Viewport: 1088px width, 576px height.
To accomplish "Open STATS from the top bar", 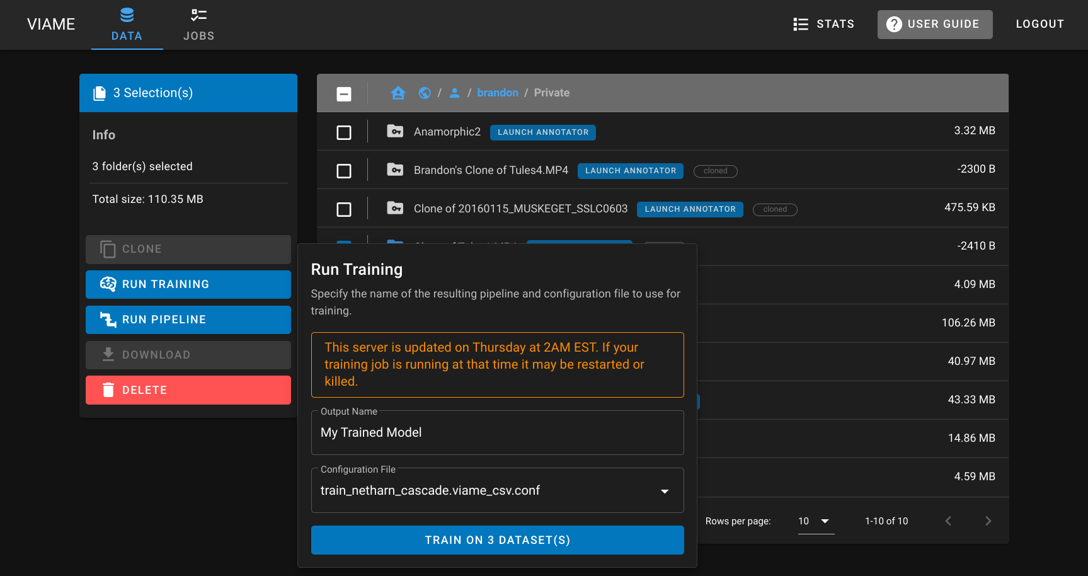I will click(x=823, y=24).
